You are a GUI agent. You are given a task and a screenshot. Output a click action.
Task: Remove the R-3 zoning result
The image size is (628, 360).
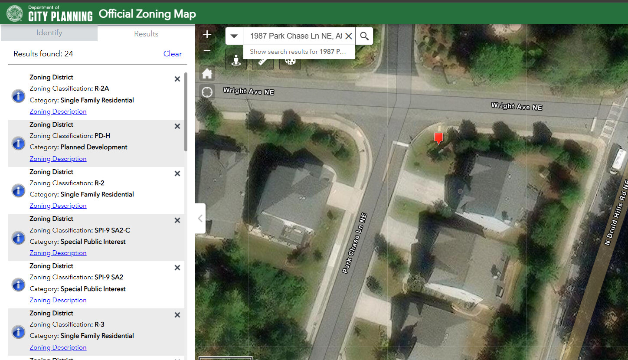tap(177, 315)
